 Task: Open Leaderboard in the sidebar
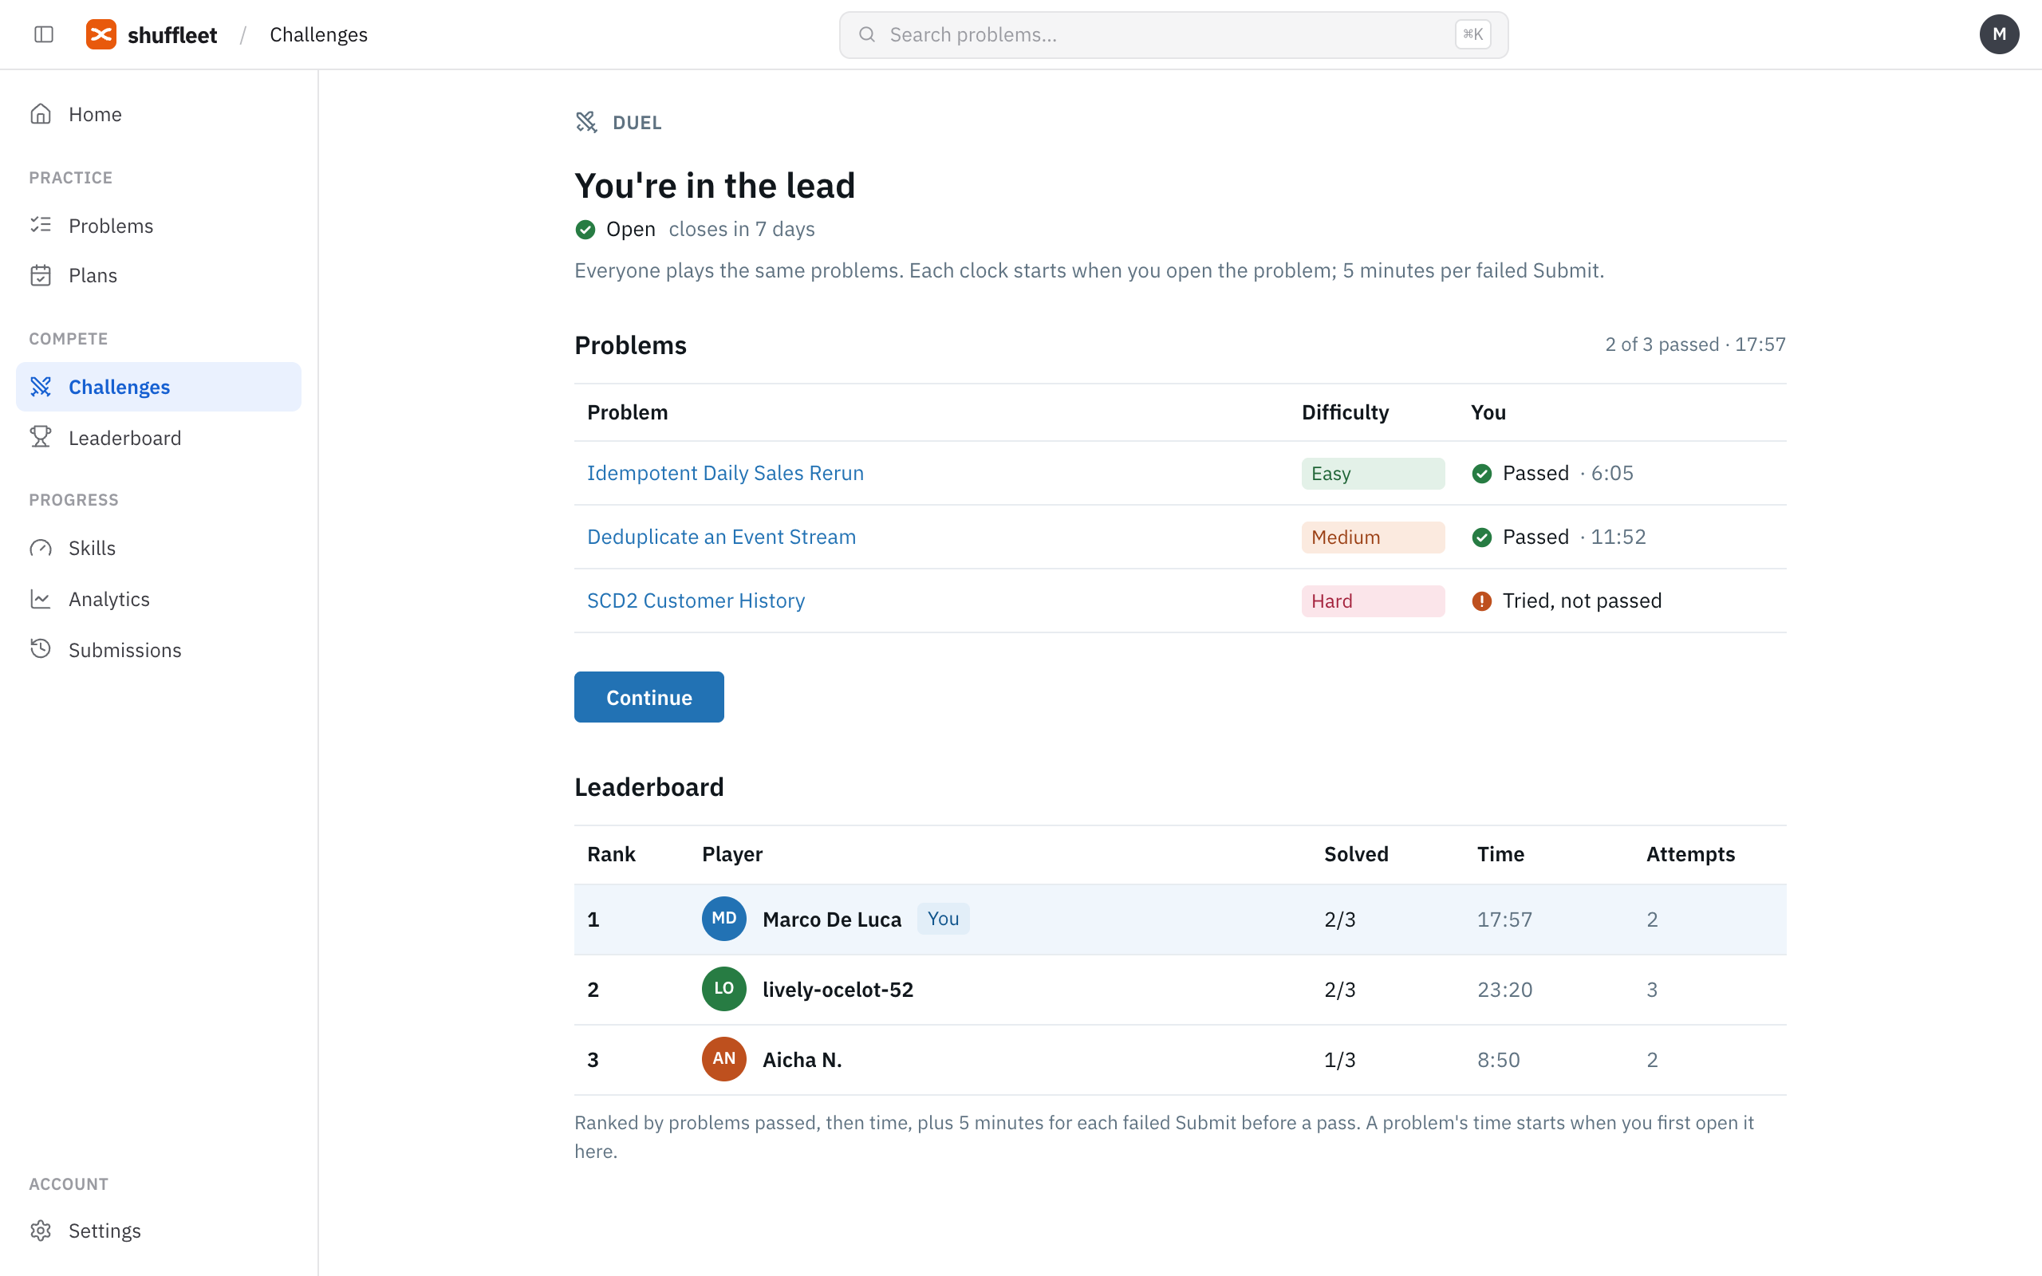click(x=159, y=437)
